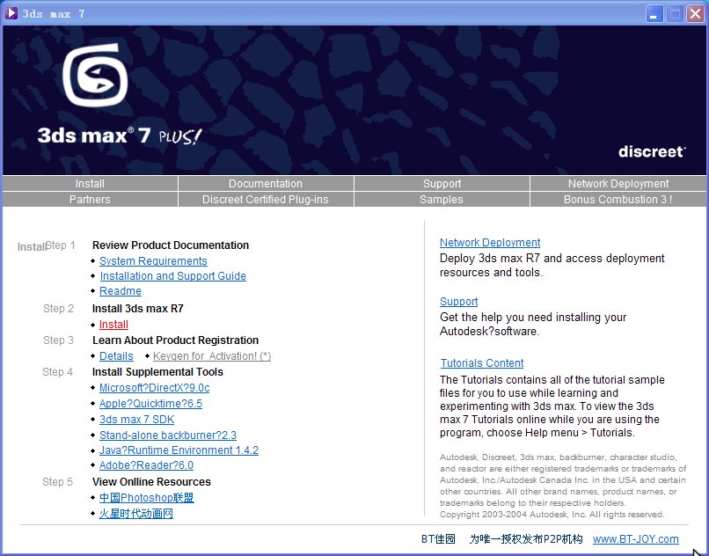709x556 pixels.
Task: Click the 'Step 5' label
Action: [x=57, y=482]
